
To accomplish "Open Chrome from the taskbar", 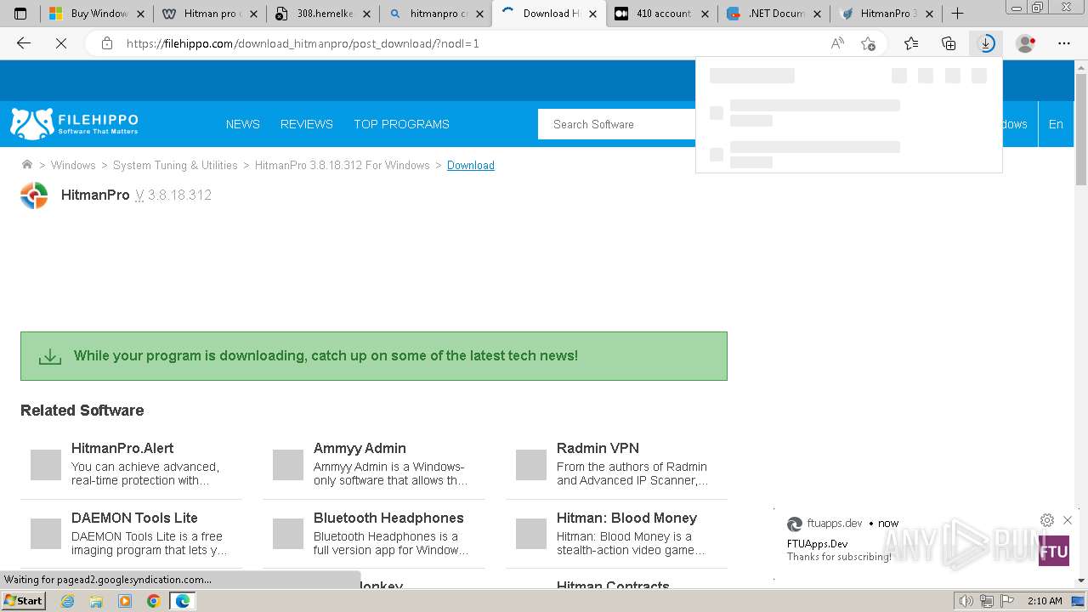I will (x=153, y=601).
